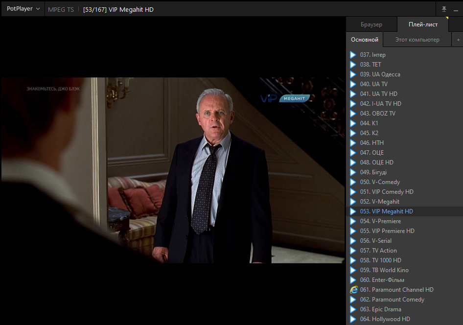Click the play icon beside 039. UA Одесса
Image resolution: width=463 pixels, height=325 pixels.
point(353,74)
